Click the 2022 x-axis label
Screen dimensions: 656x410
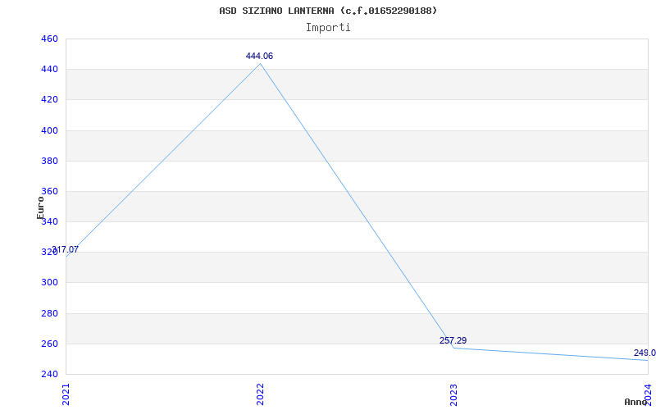(x=260, y=394)
